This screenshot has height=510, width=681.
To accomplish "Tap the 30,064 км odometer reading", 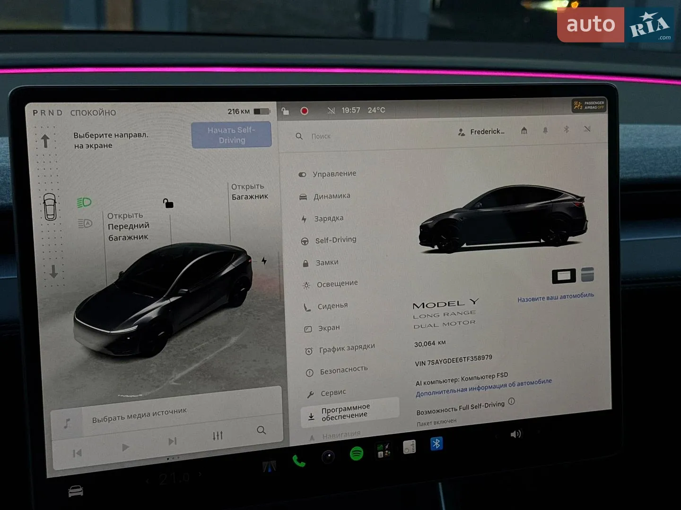I will pos(430,343).
